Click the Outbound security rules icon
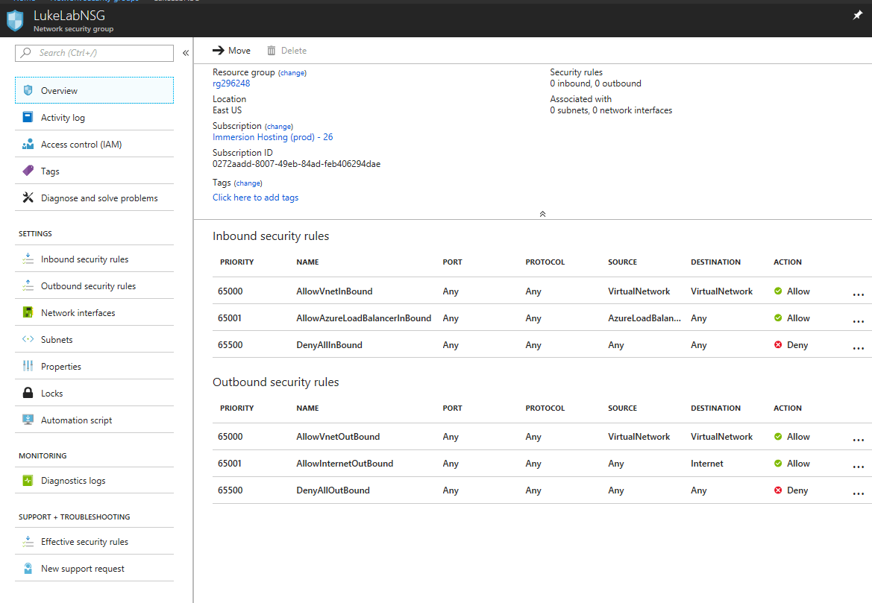Viewport: 872px width, 603px height. pos(28,285)
